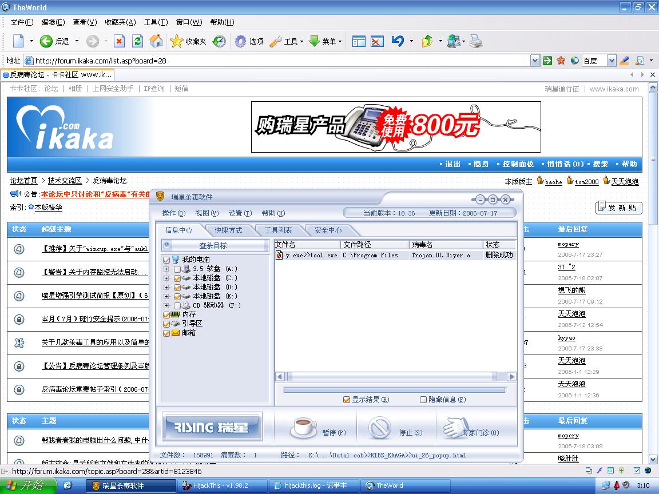
Task: Open the 工具 toolbar dropdown arrow
Action: click(302, 42)
